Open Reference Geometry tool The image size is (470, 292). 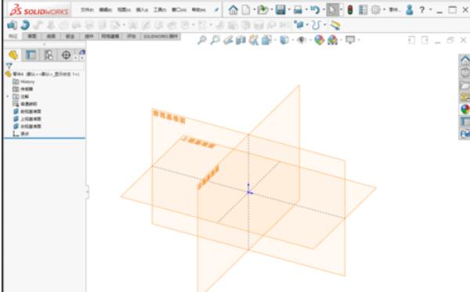(x=299, y=25)
